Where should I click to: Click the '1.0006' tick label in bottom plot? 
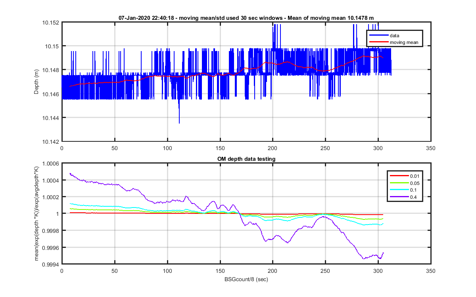click(51, 163)
